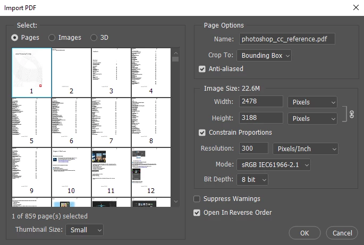Select the 3D radio button

94,38
